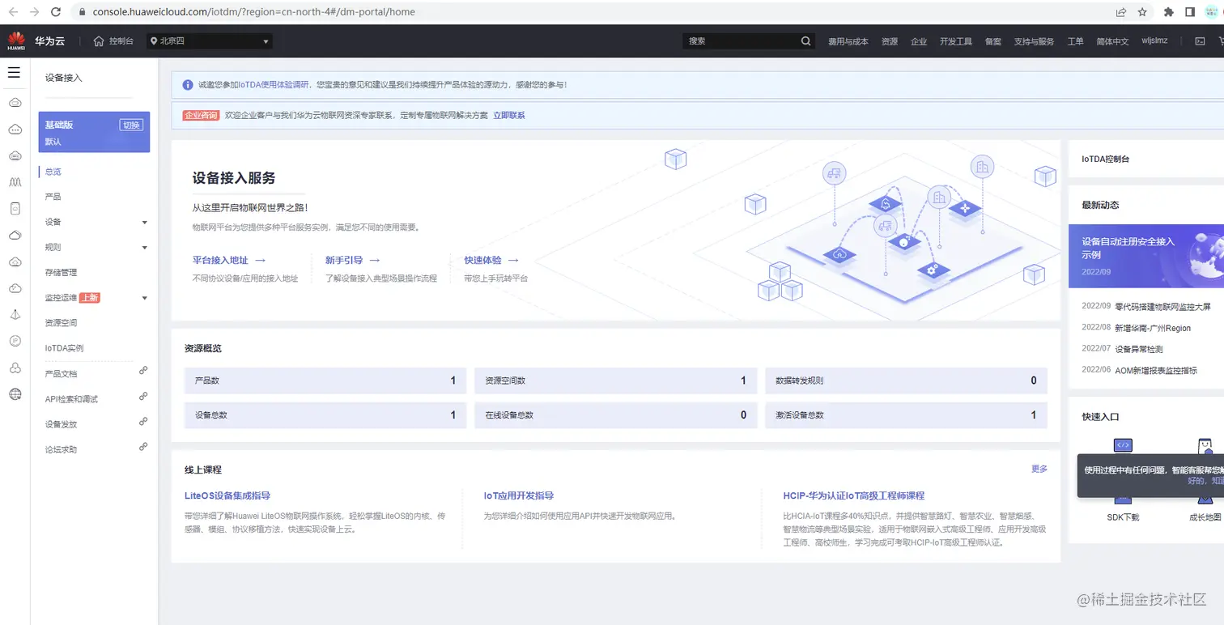Click the 产品数 stat card

coord(325,381)
